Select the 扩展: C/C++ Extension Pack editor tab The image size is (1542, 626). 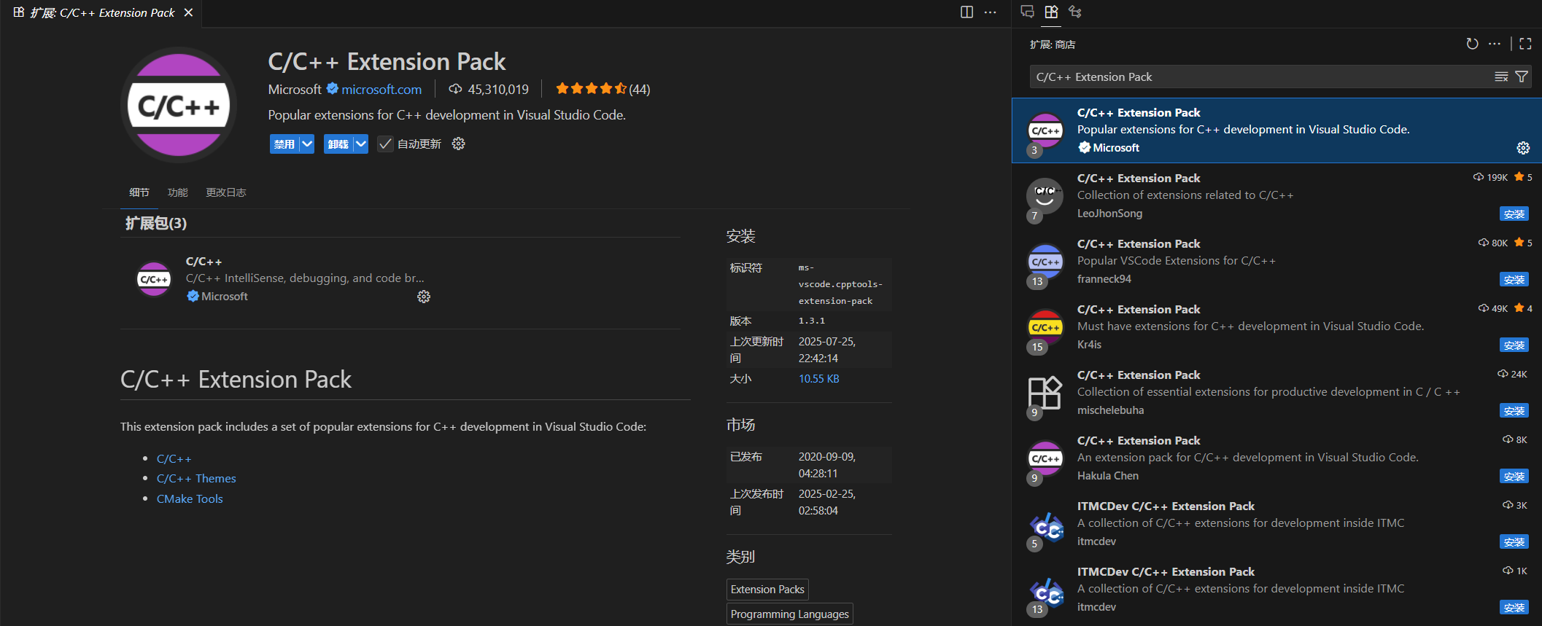pos(102,12)
